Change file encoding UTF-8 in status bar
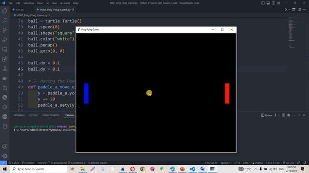 coord(237,163)
